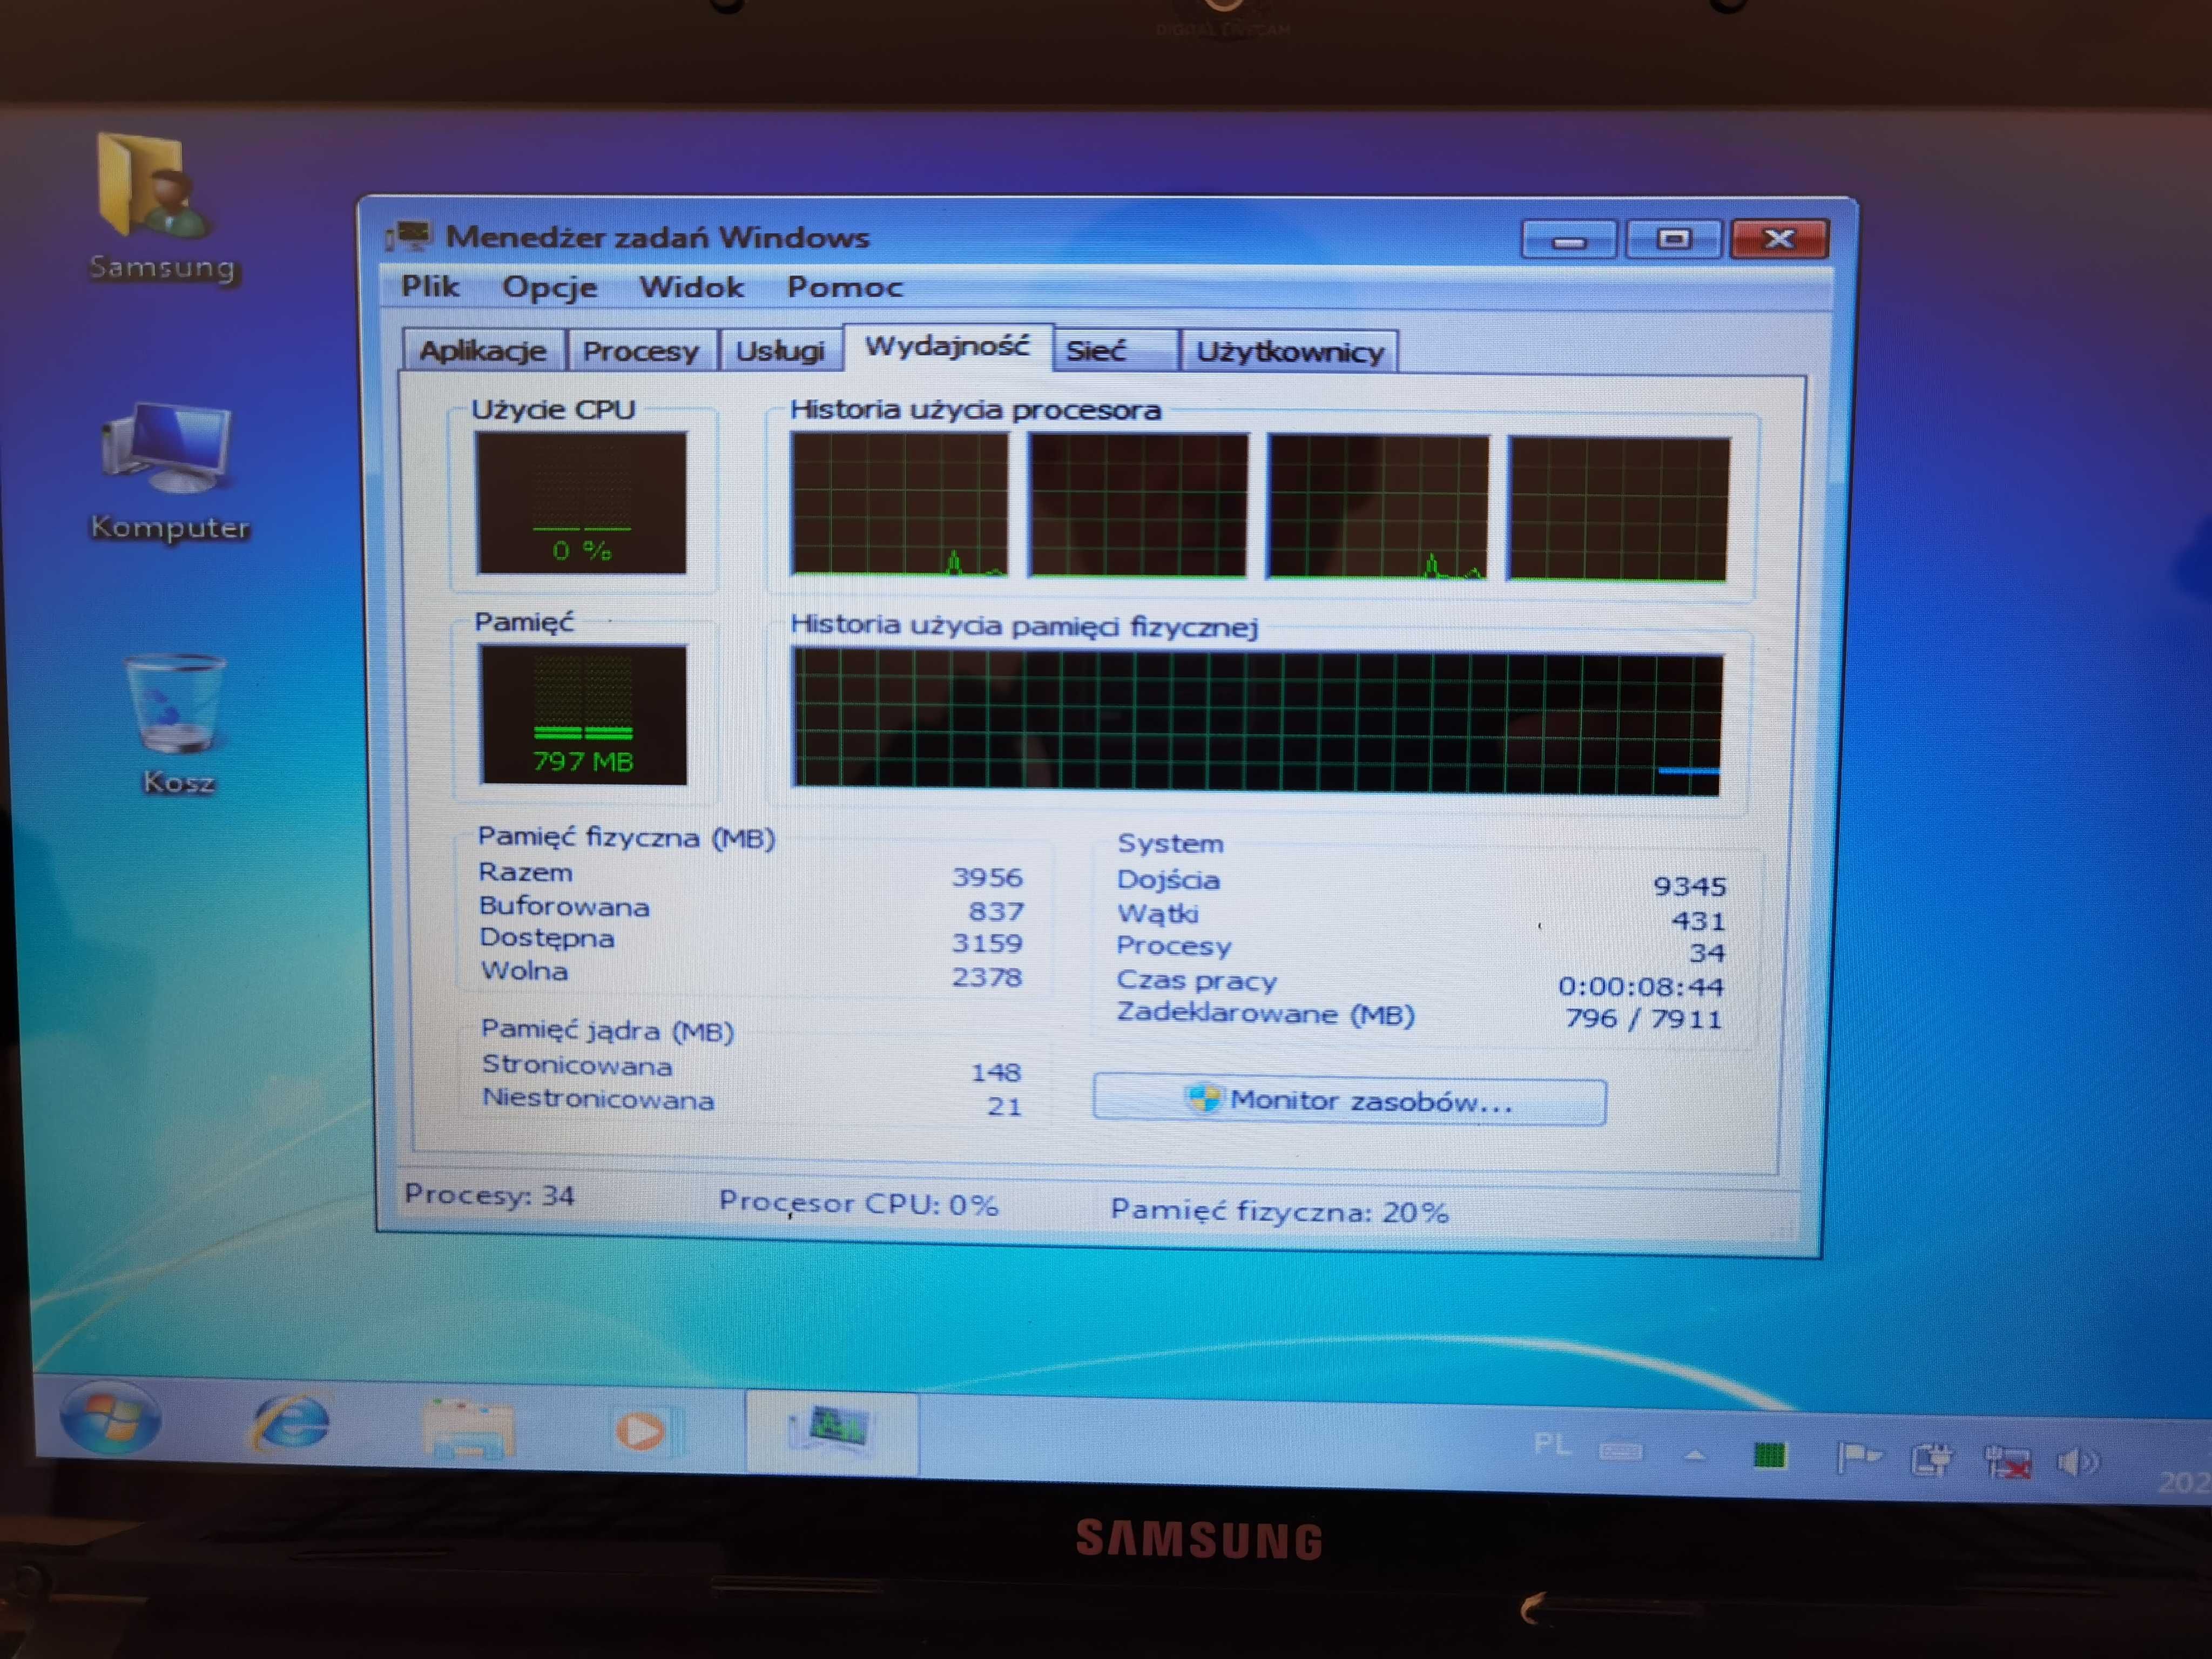Click the tray keyboard icon
The width and height of the screenshot is (2212, 1659).
(x=1620, y=1451)
